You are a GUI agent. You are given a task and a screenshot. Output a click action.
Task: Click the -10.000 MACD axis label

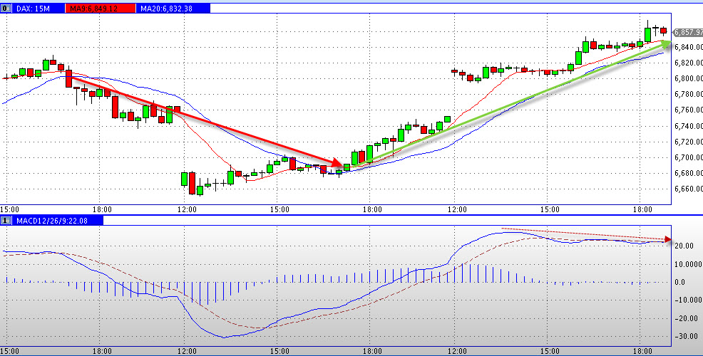click(687, 300)
